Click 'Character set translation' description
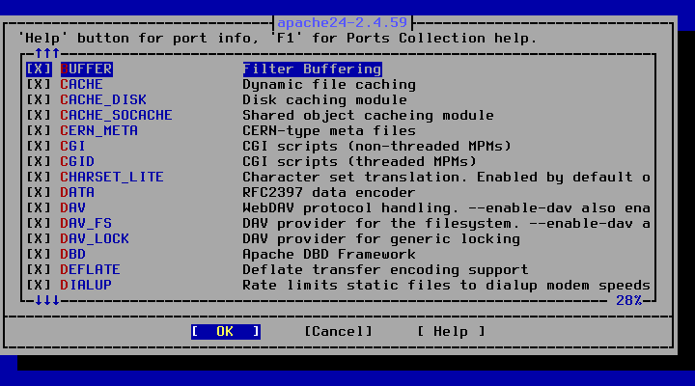 [446, 178]
